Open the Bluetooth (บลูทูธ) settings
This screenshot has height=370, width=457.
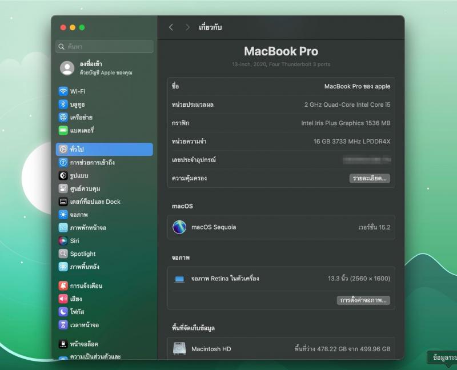click(x=105, y=104)
